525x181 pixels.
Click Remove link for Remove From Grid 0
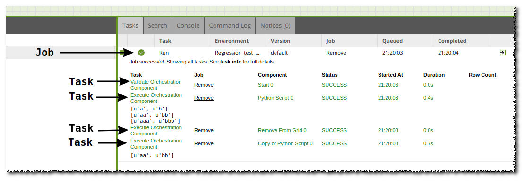(x=204, y=130)
